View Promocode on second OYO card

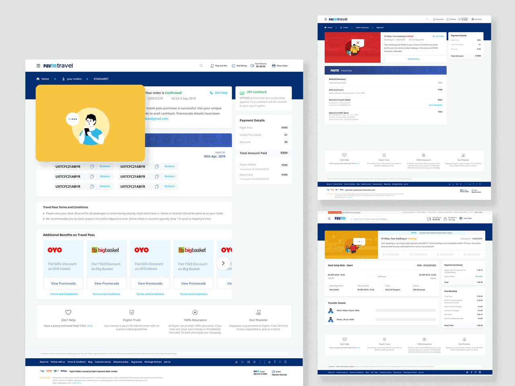pos(150,283)
